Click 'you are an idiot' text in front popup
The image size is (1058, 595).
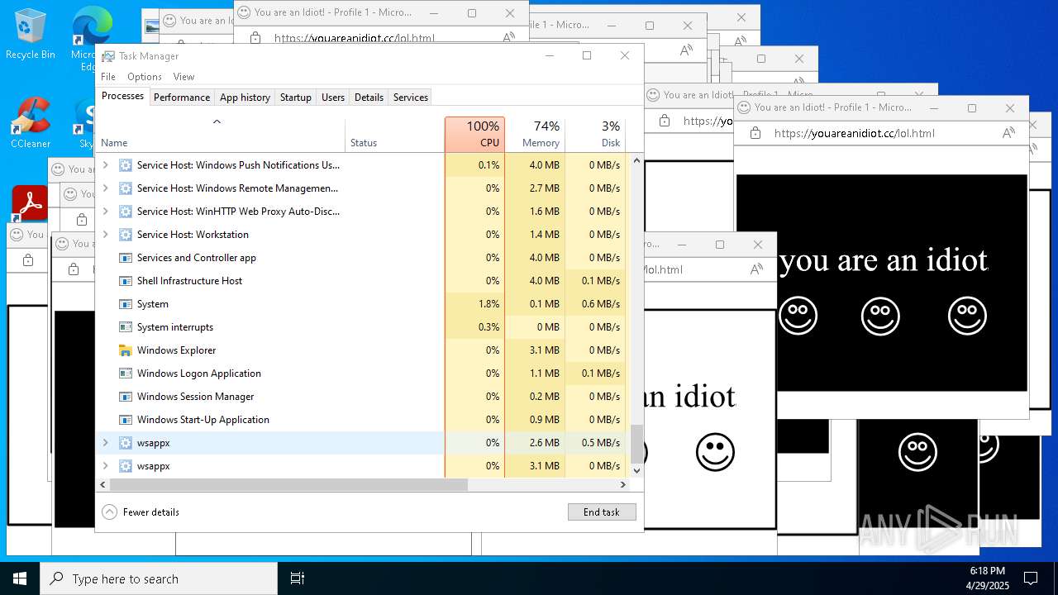[884, 259]
